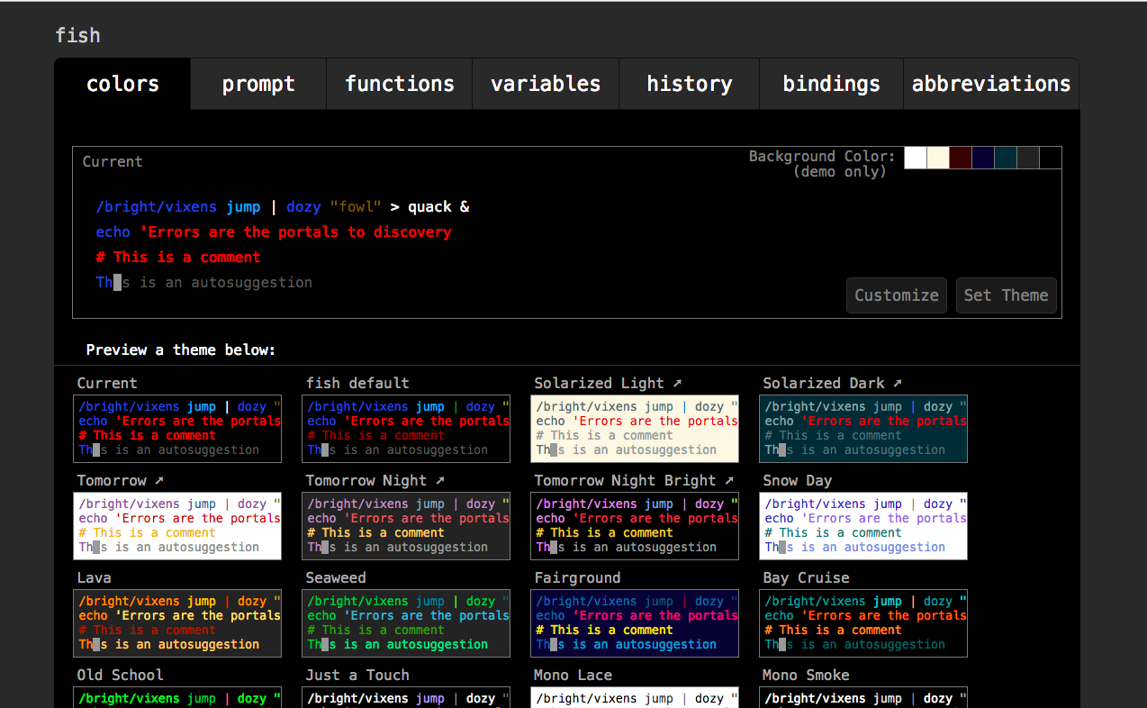1147x708 pixels.
Task: Preview the fish default theme
Action: (x=406, y=429)
